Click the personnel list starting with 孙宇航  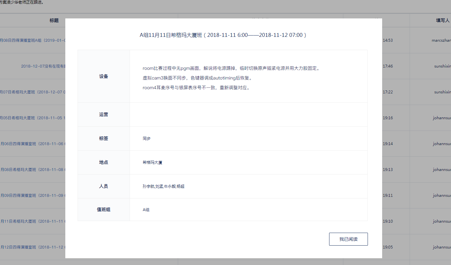click(163, 186)
